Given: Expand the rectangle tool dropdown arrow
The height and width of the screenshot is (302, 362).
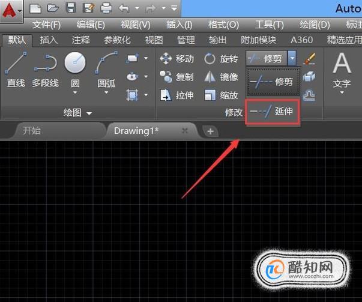Looking at the screenshot, I should (x=146, y=58).
